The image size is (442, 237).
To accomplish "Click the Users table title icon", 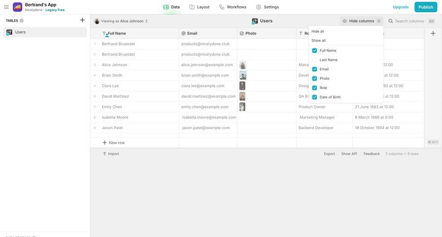I will pyautogui.click(x=255, y=21).
